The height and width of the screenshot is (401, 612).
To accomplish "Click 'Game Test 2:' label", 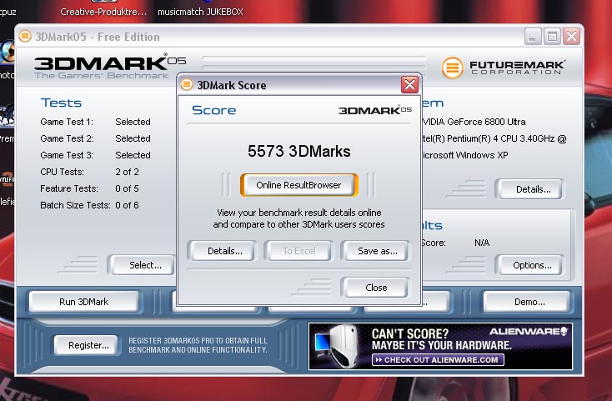I will pyautogui.click(x=67, y=138).
